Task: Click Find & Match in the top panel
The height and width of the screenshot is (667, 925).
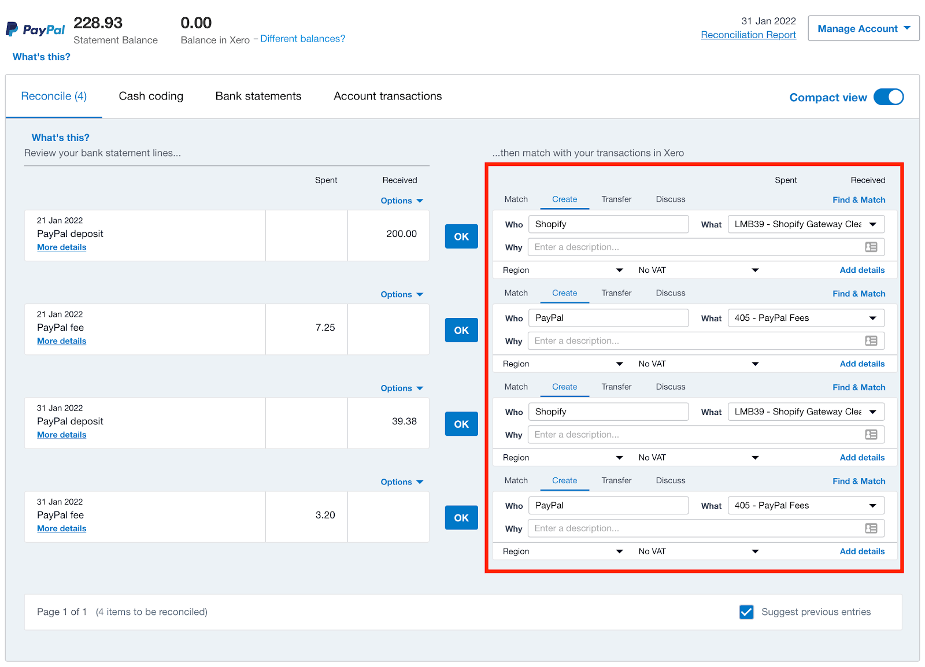Action: pos(859,199)
